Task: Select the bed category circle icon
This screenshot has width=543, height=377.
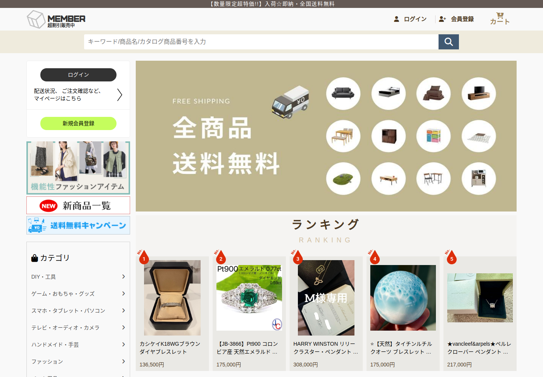Action: [388, 93]
